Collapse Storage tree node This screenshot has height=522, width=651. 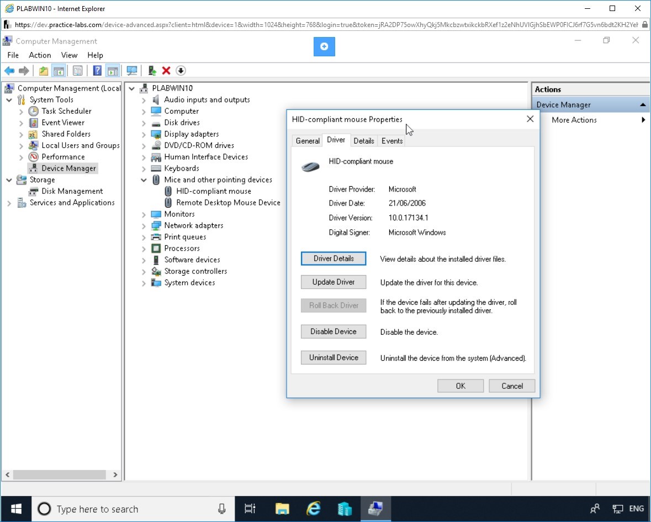[9, 180]
